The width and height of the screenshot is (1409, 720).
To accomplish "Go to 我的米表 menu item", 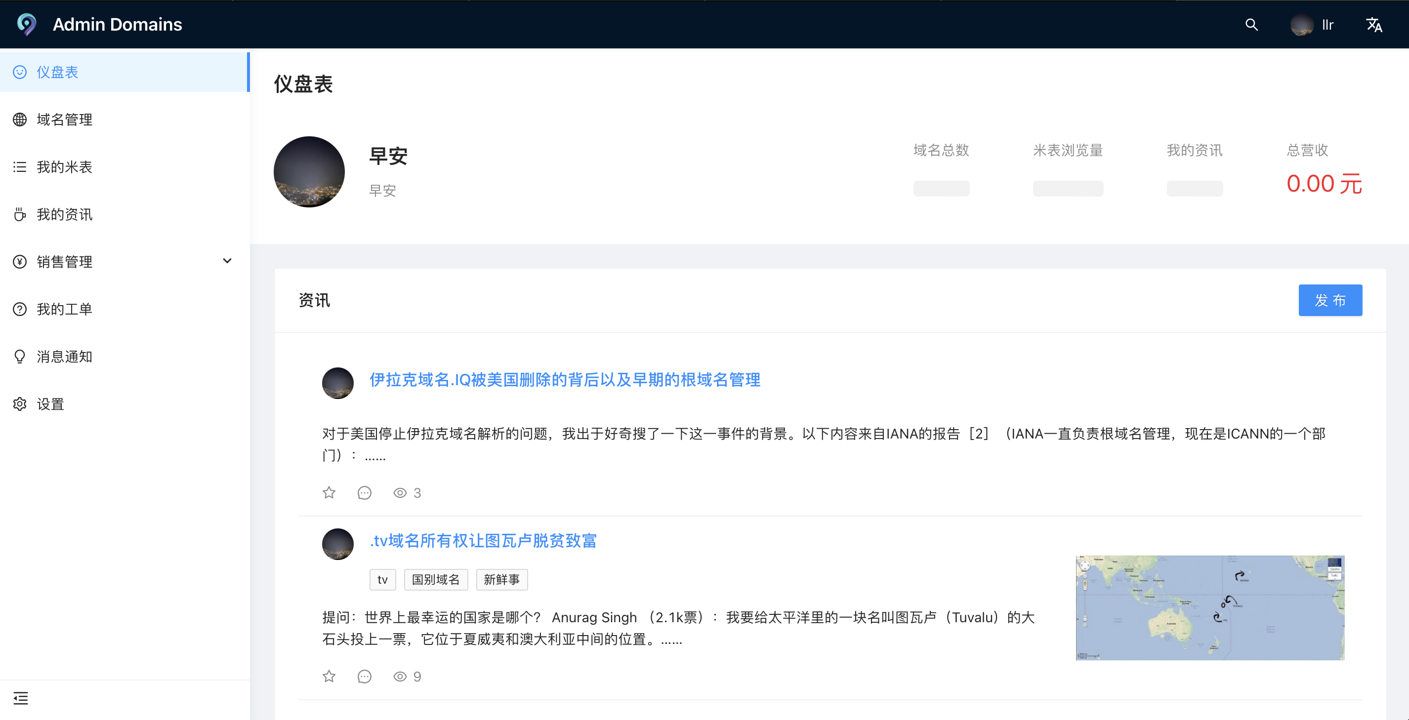I will [x=64, y=167].
